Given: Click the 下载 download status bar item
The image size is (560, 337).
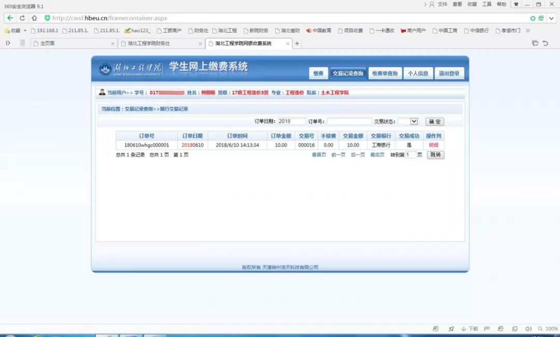Looking at the screenshot, I should (x=469, y=329).
